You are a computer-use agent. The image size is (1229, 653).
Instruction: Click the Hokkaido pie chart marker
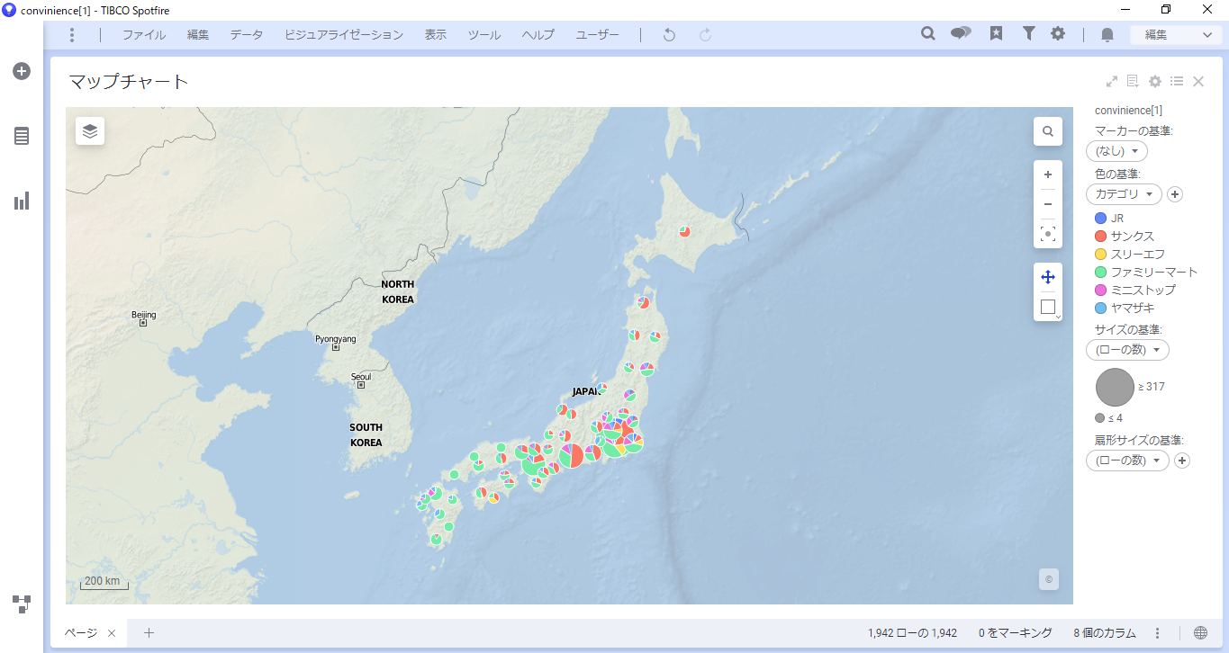pyautogui.click(x=684, y=231)
